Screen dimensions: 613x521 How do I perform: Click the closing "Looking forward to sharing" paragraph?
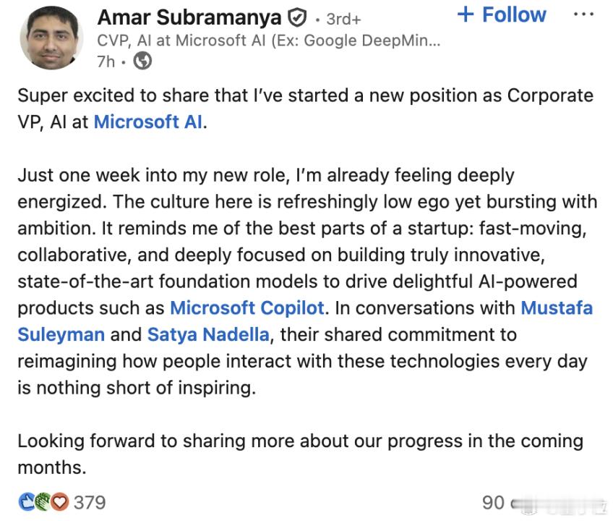(300, 454)
